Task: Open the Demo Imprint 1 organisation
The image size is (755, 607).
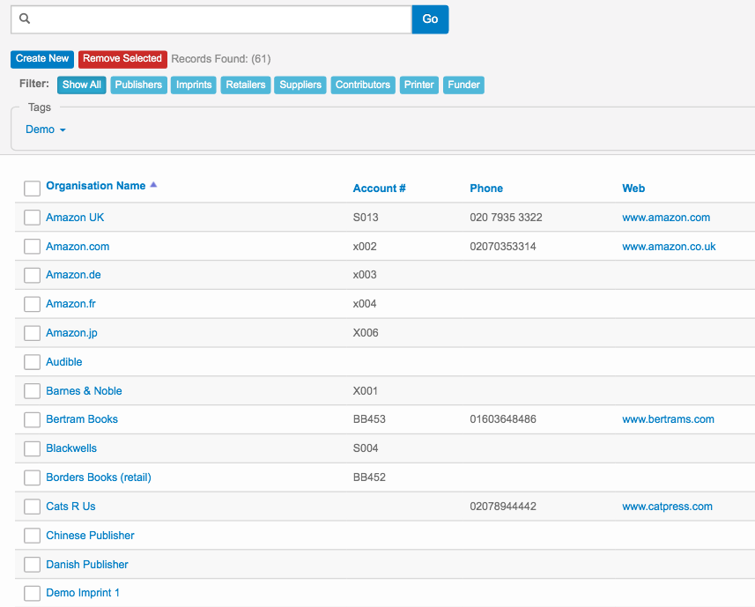Action: 83,593
